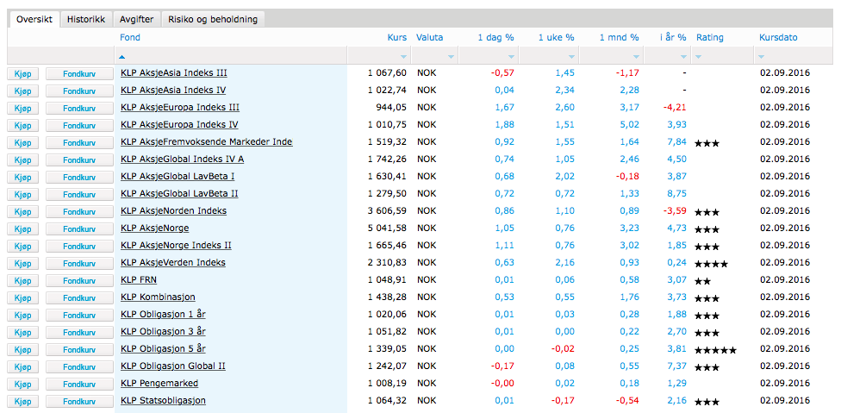
Task: Switch to the Historikk tab
Action: 86,19
